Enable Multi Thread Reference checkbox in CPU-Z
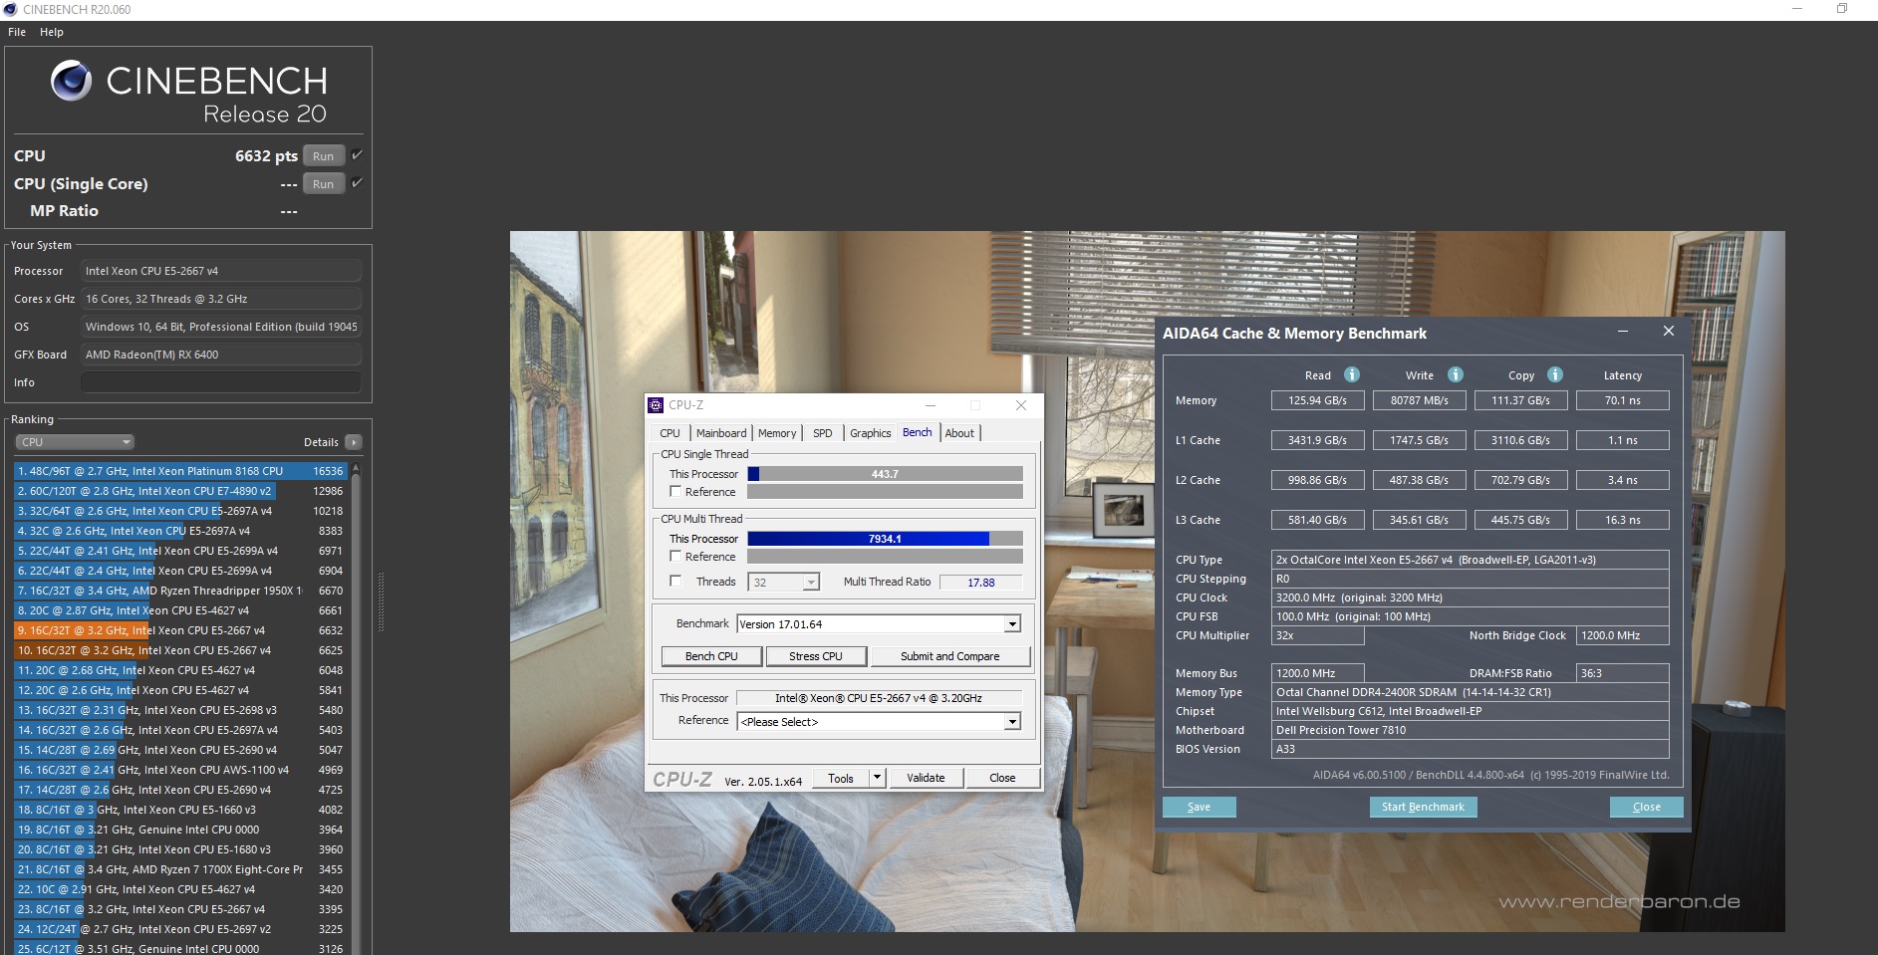 coord(675,557)
